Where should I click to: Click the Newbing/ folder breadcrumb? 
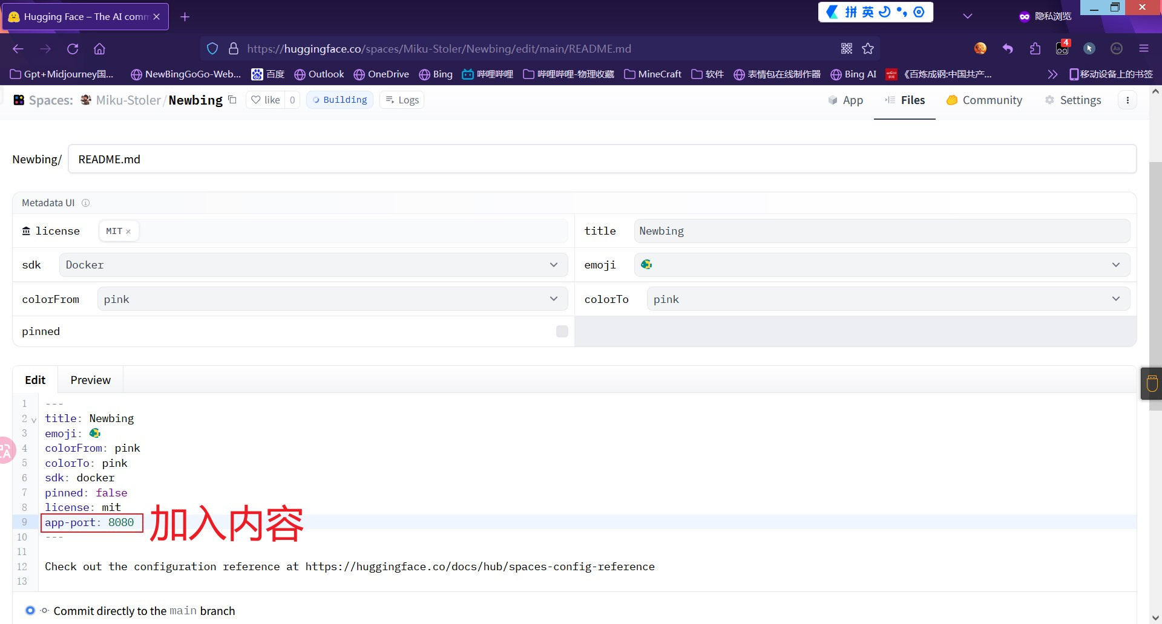point(37,160)
